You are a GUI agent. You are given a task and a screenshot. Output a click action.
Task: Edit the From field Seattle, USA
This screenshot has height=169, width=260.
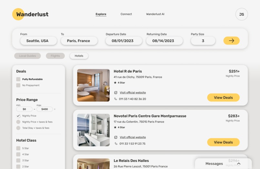(x=38, y=41)
